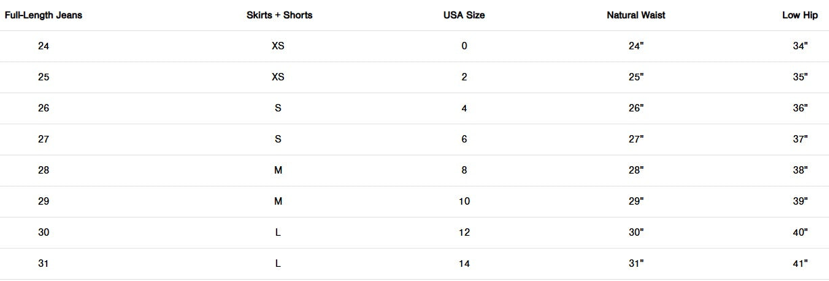Click the 41" Low Hip measurement
The width and height of the screenshot is (829, 281).
(x=801, y=263)
